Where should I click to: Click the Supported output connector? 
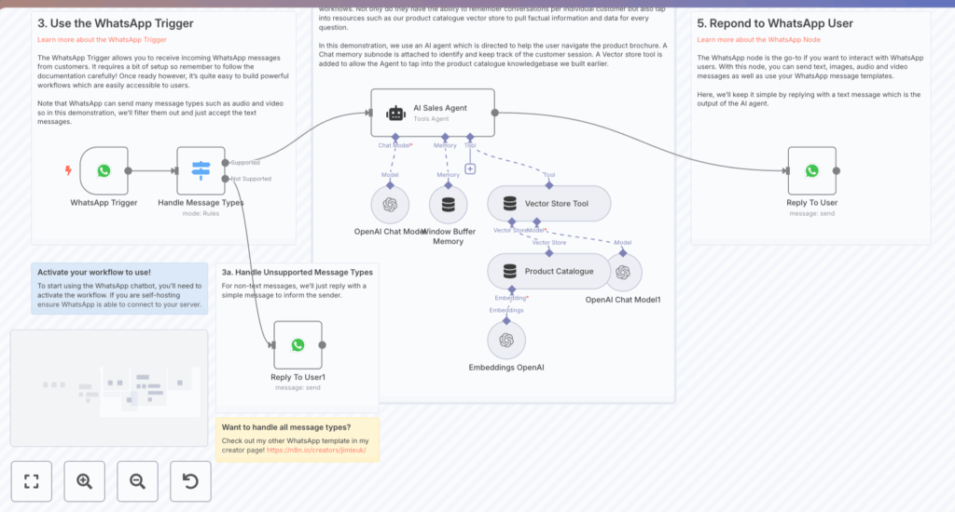(x=226, y=162)
